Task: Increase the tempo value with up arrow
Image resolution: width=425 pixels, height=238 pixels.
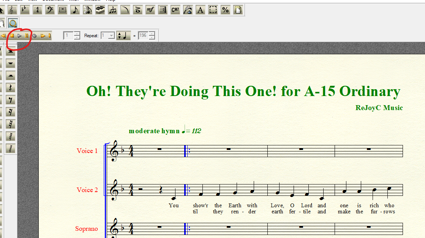Action: [152, 34]
